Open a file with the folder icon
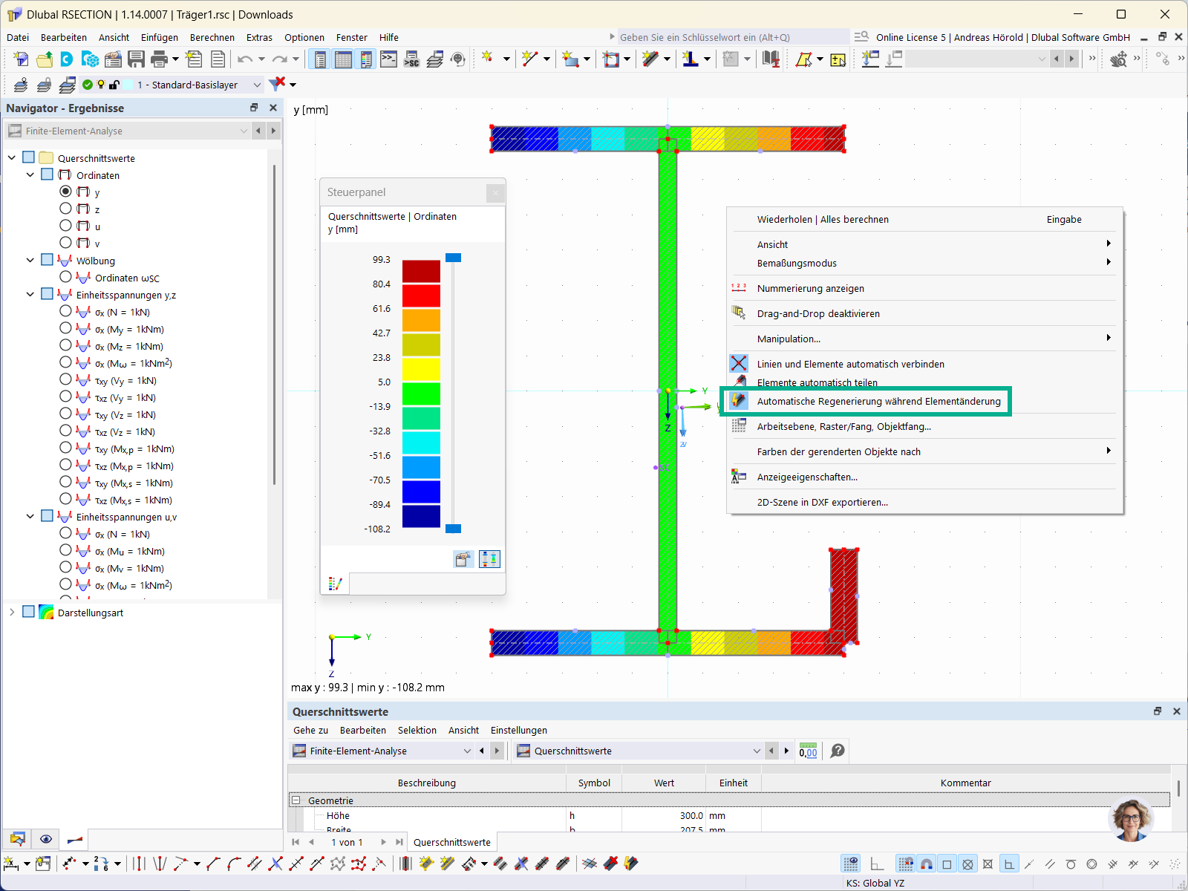 [45, 59]
